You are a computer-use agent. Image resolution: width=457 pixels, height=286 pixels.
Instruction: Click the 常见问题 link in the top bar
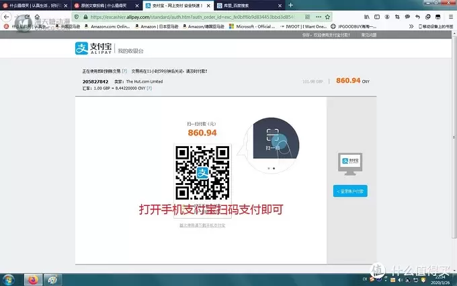pos(369,35)
